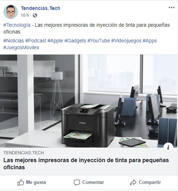Click the share arrow icon
This screenshot has height=191, width=178.
pos(133,182)
